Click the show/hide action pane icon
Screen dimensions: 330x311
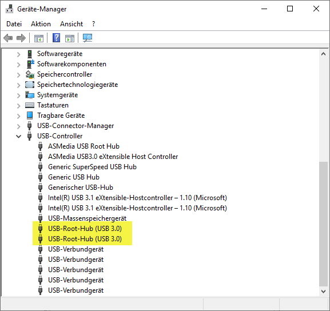pyautogui.click(x=70, y=38)
